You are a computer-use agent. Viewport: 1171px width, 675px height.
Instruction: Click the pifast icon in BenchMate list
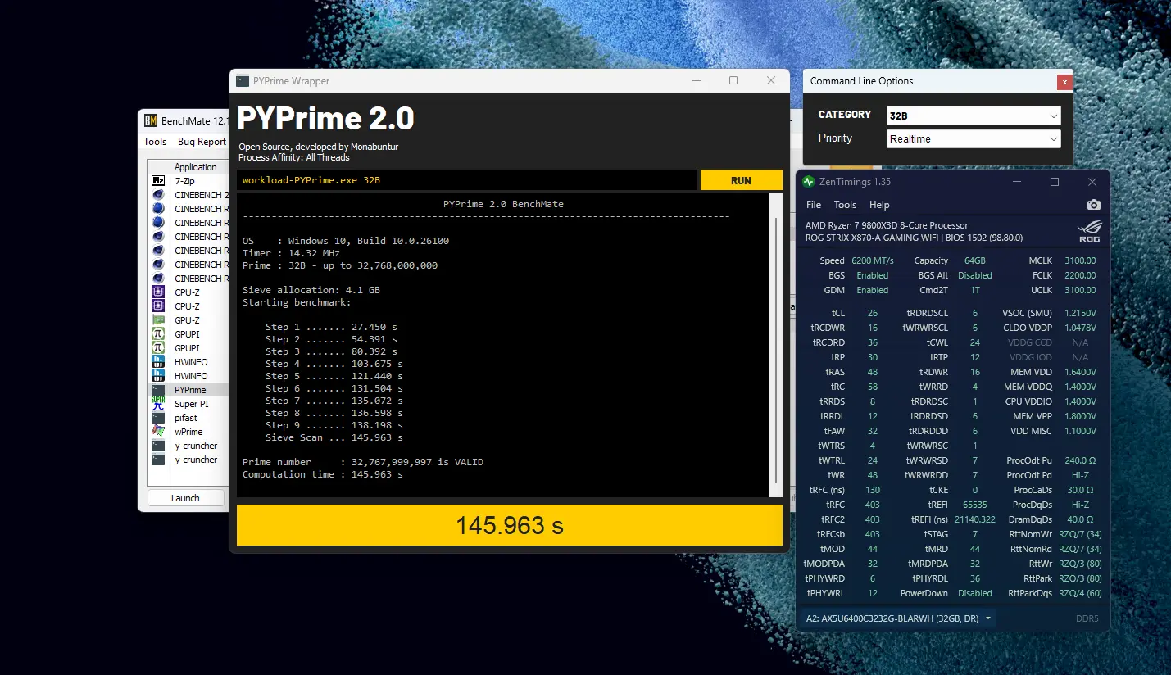[158, 418]
